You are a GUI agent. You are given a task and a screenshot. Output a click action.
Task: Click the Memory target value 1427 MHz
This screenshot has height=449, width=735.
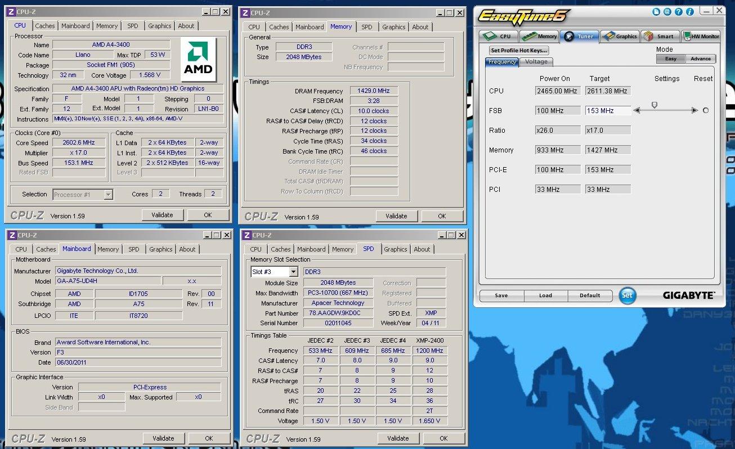pos(608,150)
